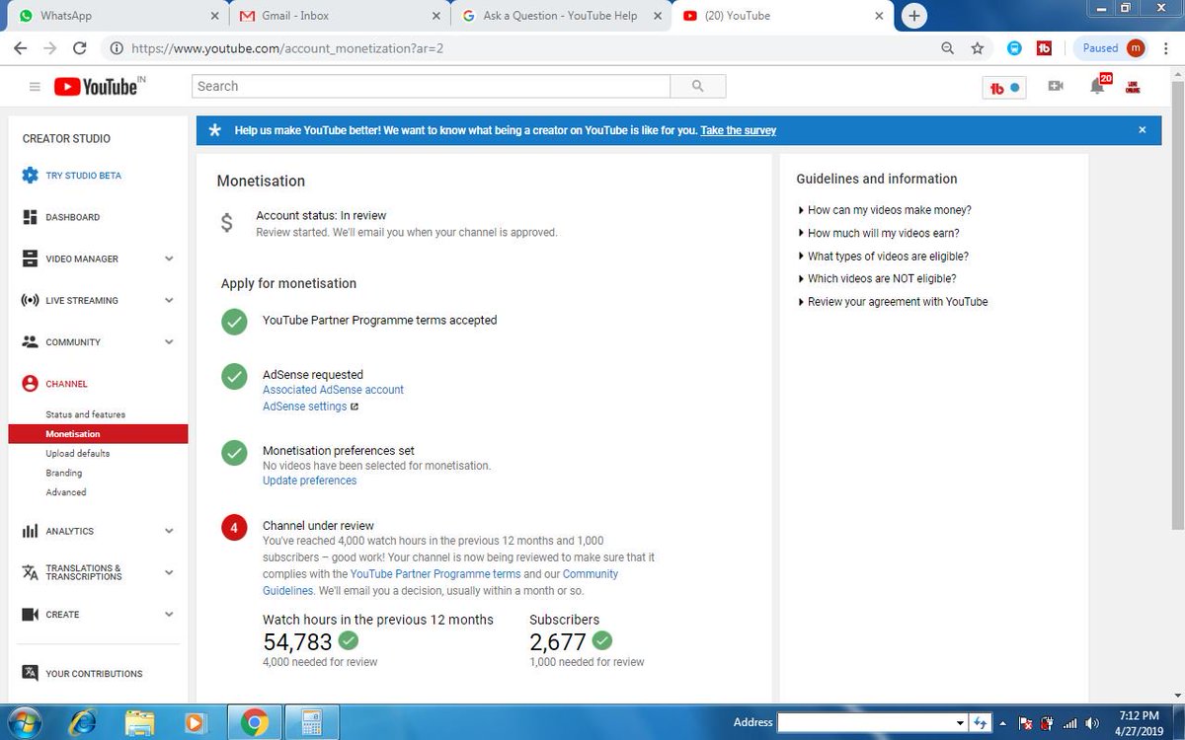The height and width of the screenshot is (740, 1185).
Task: Click the Paused profile button
Action: click(1113, 47)
